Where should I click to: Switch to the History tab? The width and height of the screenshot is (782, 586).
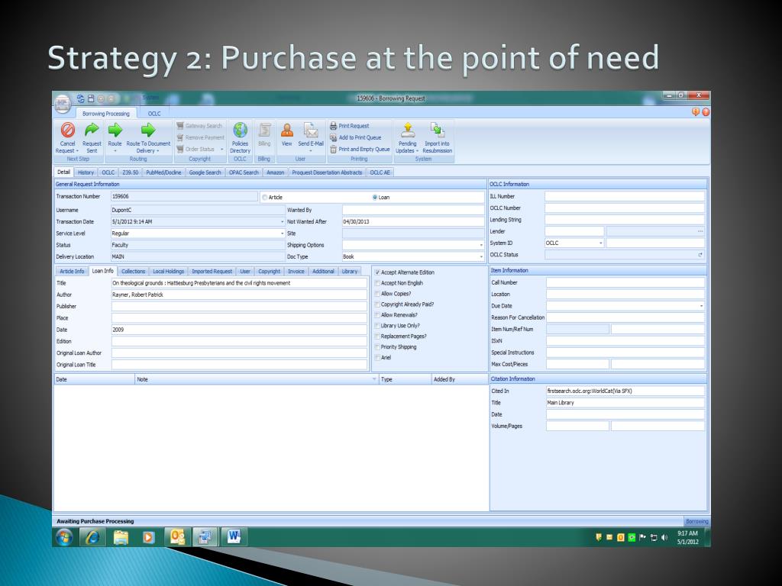[x=86, y=172]
